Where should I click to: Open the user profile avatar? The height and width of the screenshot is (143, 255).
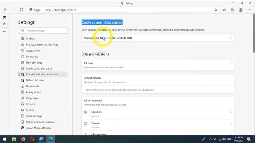click(x=241, y=10)
